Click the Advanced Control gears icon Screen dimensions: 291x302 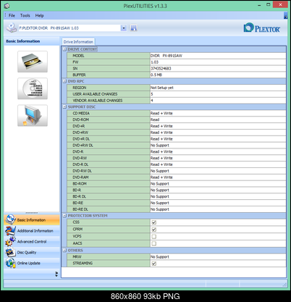tap(10, 241)
